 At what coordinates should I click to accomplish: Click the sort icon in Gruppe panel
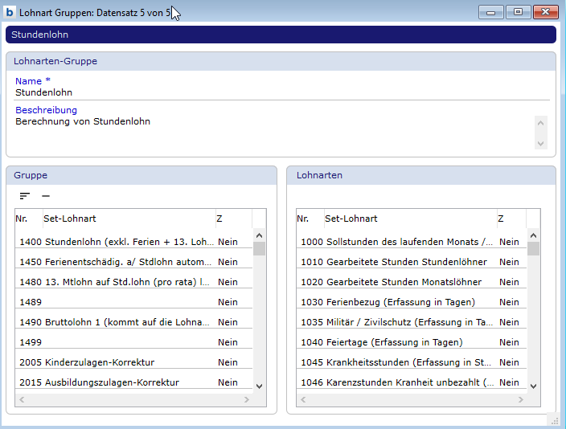point(25,196)
